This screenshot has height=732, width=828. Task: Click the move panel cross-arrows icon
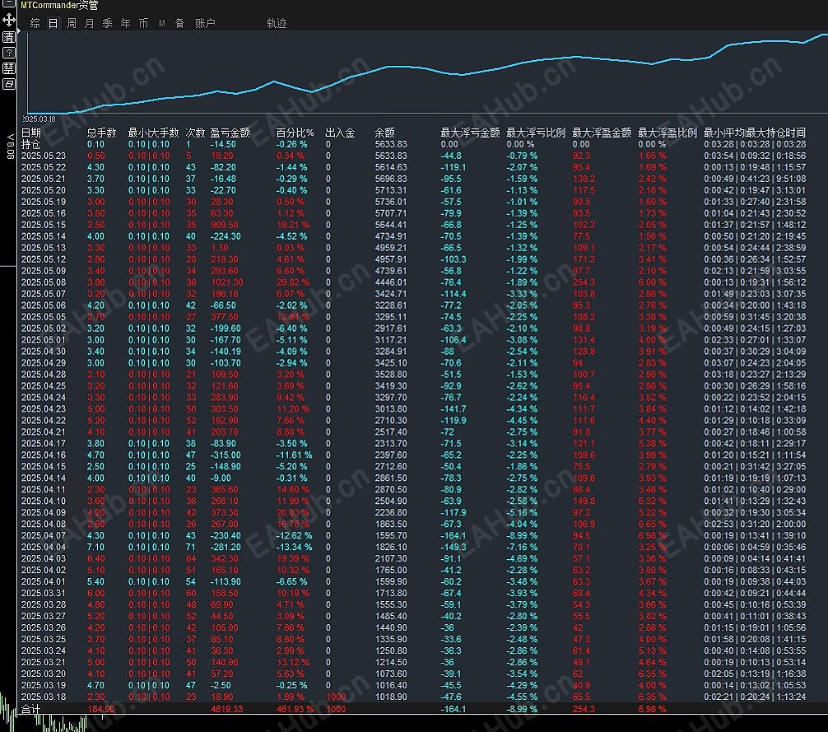[8, 20]
